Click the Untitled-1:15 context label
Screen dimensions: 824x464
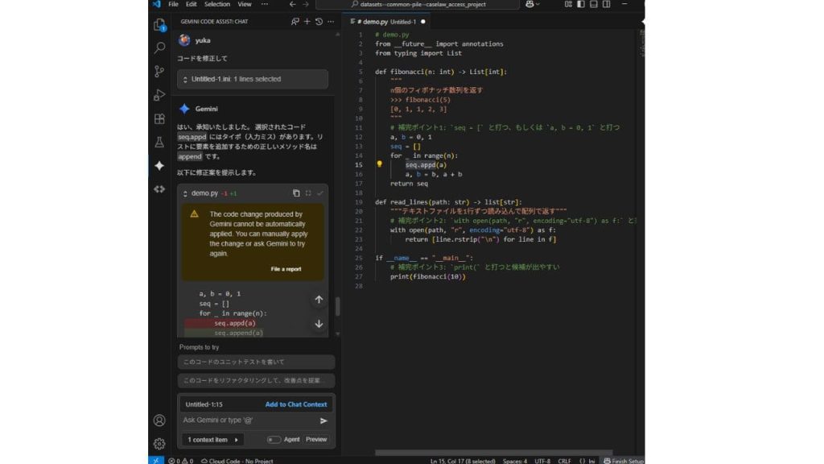point(204,404)
